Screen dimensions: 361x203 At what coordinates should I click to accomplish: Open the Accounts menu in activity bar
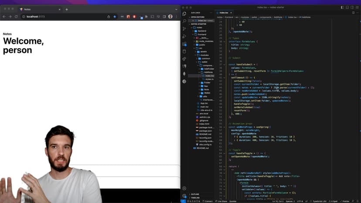185,188
